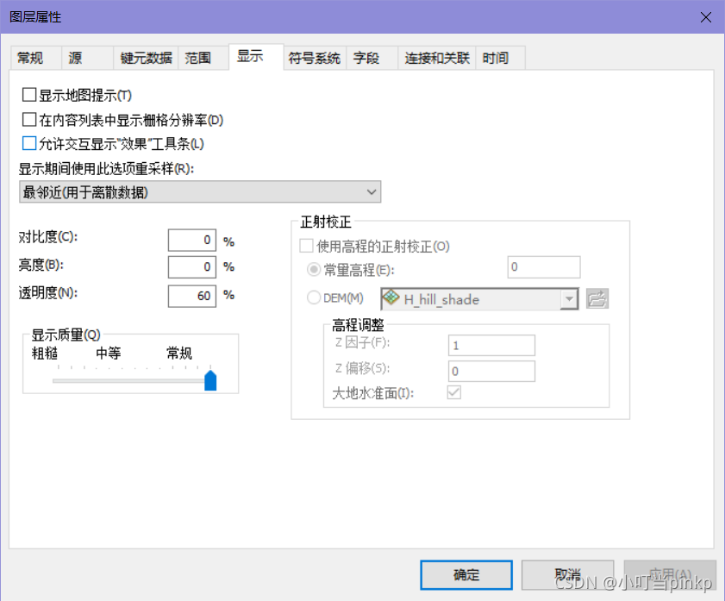Check 使用高程的正射校正(O) option
Screen dimensions: 725x601
(306, 246)
